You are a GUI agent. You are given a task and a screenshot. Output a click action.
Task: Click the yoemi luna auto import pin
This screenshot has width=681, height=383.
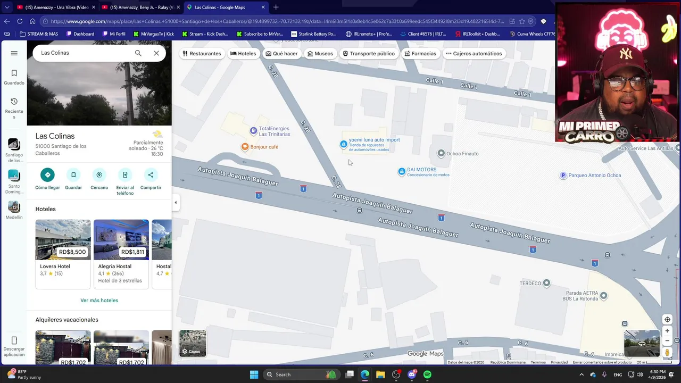[x=344, y=144]
